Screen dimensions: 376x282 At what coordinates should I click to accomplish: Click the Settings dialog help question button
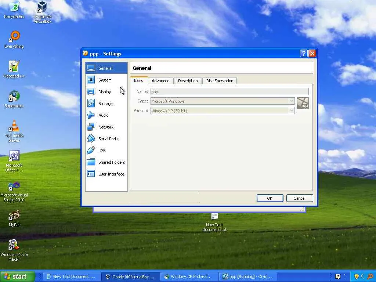click(304, 53)
